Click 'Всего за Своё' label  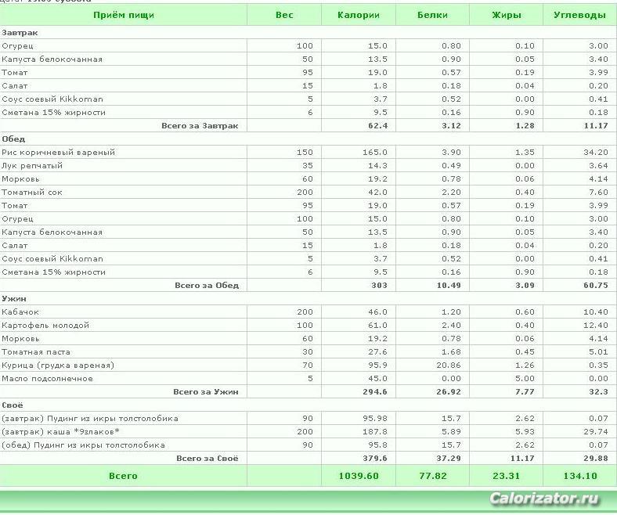tap(207, 459)
